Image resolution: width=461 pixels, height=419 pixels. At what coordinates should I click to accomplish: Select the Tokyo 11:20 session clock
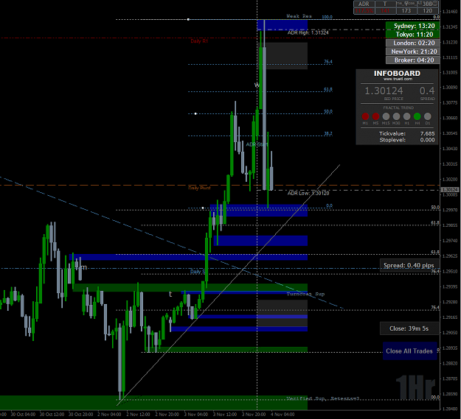pos(413,35)
